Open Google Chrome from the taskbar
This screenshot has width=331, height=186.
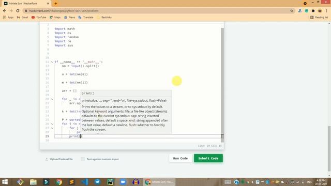point(59,182)
